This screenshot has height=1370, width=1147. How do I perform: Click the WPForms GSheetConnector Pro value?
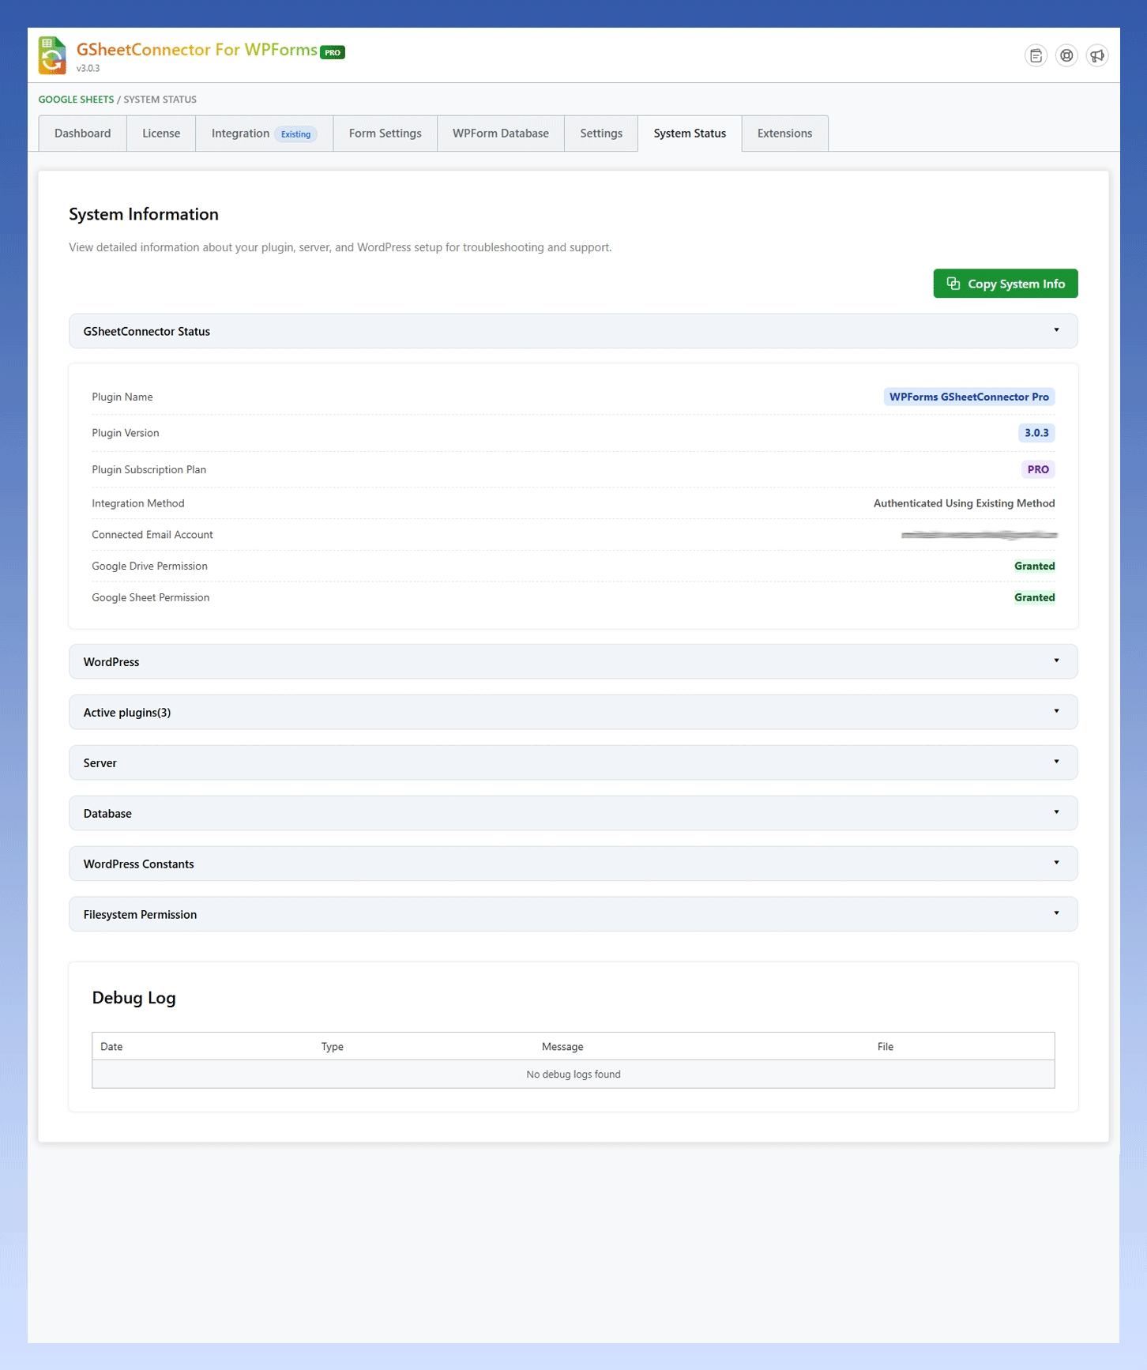[x=969, y=397]
